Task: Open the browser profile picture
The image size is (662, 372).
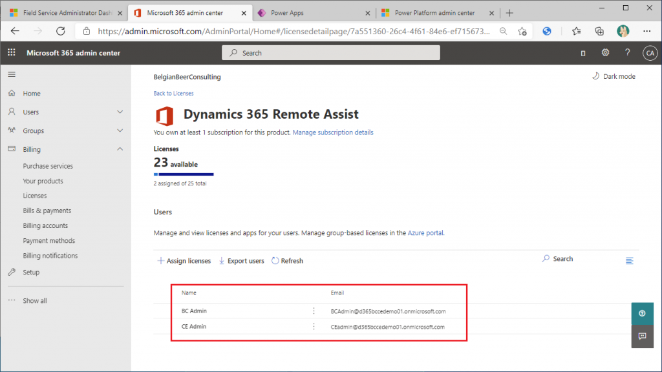Action: pyautogui.click(x=623, y=31)
